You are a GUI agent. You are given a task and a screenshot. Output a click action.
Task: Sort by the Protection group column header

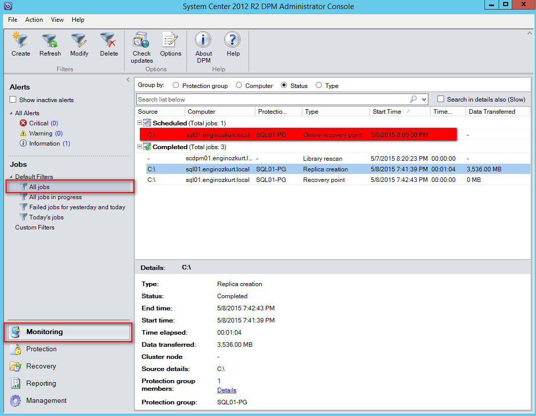(278, 112)
